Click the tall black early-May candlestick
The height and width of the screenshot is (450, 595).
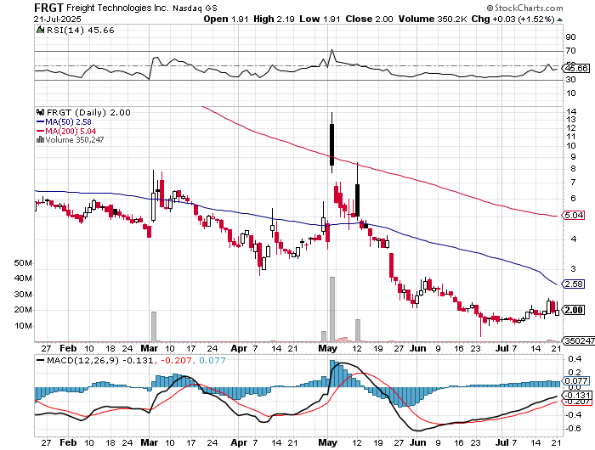click(x=332, y=144)
